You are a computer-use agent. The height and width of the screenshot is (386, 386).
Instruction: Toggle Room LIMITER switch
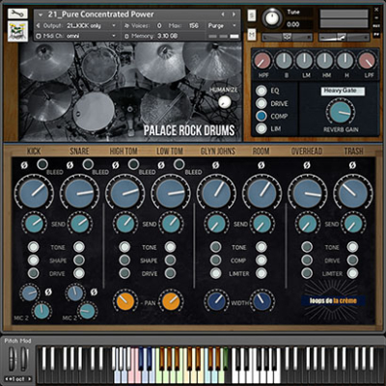point(262,273)
